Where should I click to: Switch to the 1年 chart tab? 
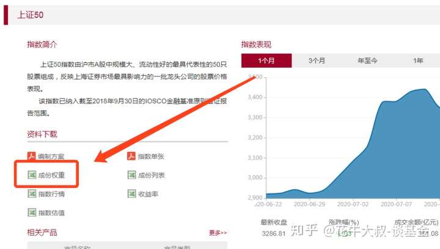tap(418, 60)
